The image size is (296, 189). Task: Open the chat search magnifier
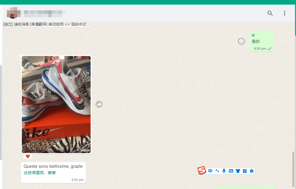[270, 13]
